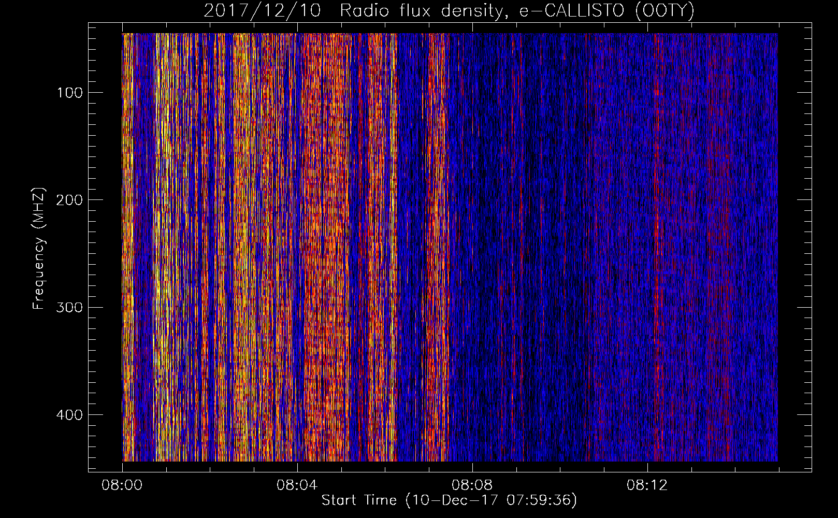Click the 400 frequency tick label
This screenshot has width=838, height=518.
pyautogui.click(x=69, y=415)
